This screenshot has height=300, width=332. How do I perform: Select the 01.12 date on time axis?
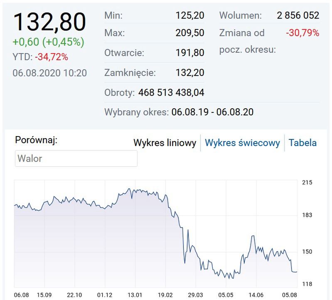(x=105, y=295)
